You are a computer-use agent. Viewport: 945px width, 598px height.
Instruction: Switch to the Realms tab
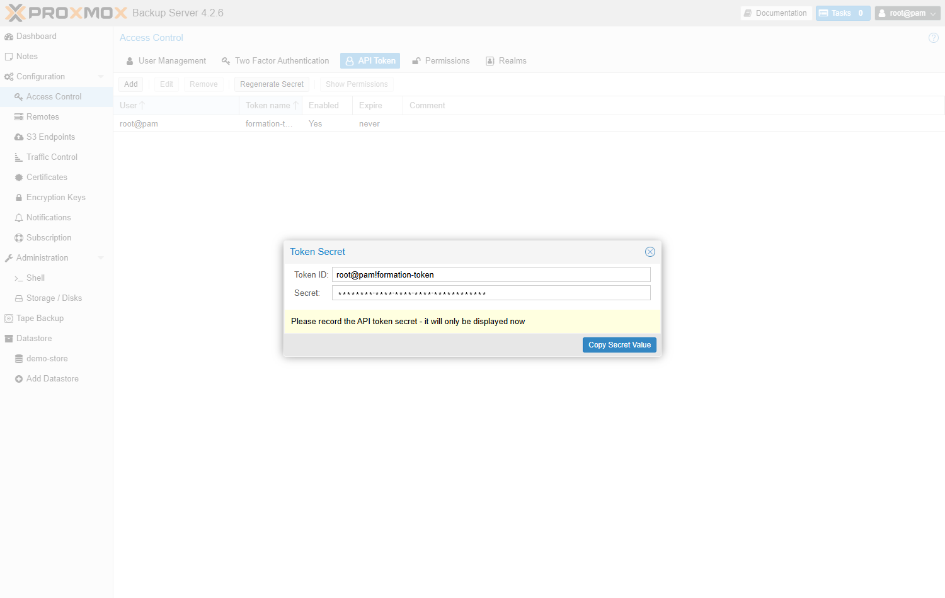pos(507,61)
